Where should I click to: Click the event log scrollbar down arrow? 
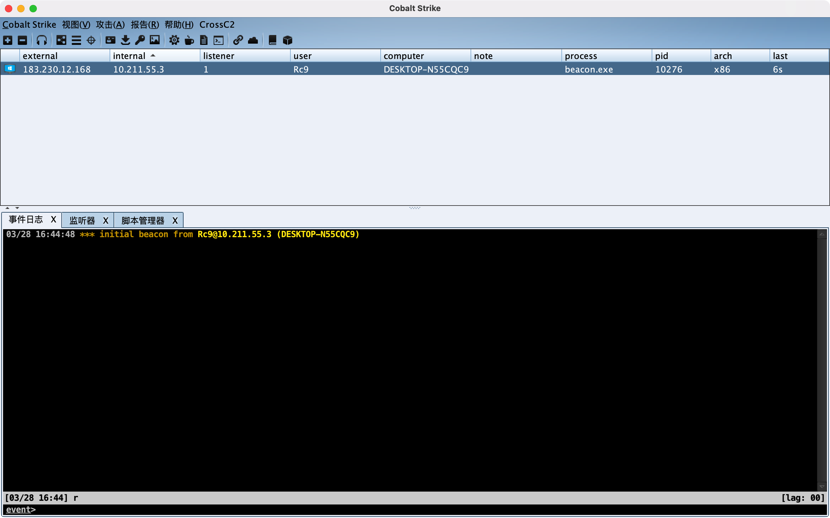(x=822, y=486)
